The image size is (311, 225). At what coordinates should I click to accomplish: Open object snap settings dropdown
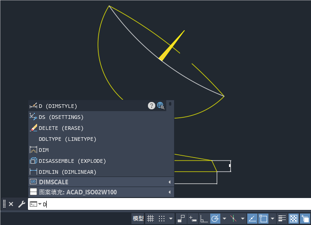click(273, 219)
